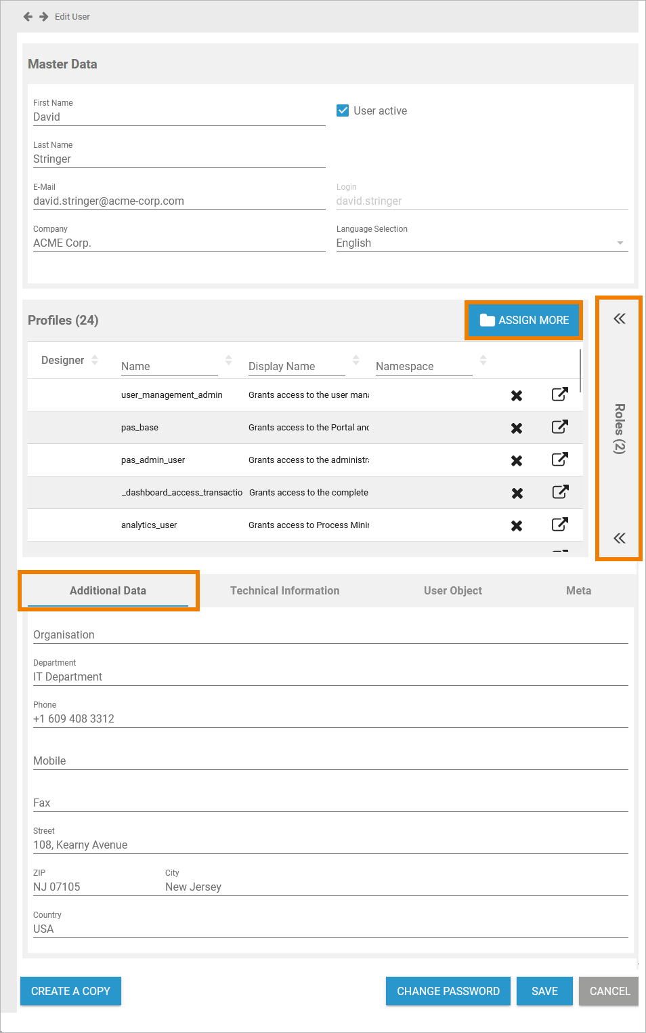
Task: Select the analytics_user profile name
Action: (149, 525)
